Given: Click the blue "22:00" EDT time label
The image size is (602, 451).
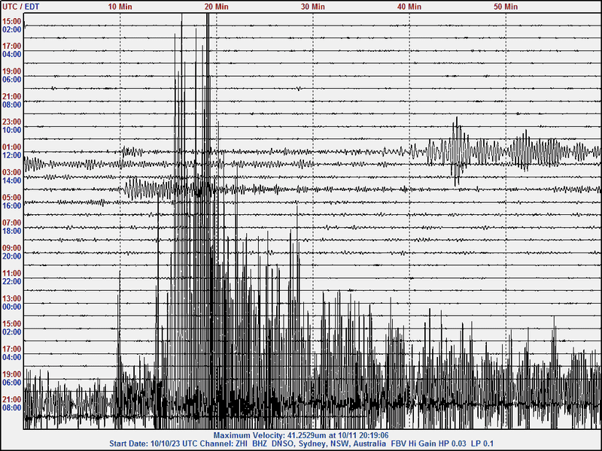Looking at the screenshot, I should (x=12, y=281).
